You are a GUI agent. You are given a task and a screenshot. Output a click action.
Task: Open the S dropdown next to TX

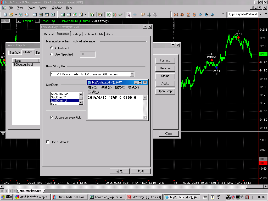tap(19, 21)
